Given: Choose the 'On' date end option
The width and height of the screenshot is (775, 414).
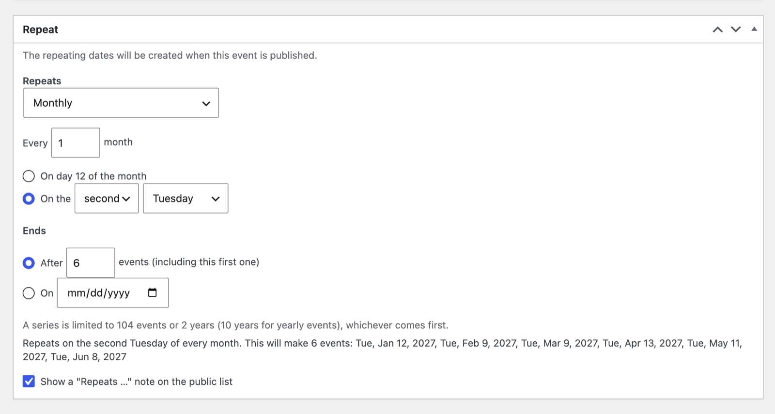Looking at the screenshot, I should pos(29,293).
